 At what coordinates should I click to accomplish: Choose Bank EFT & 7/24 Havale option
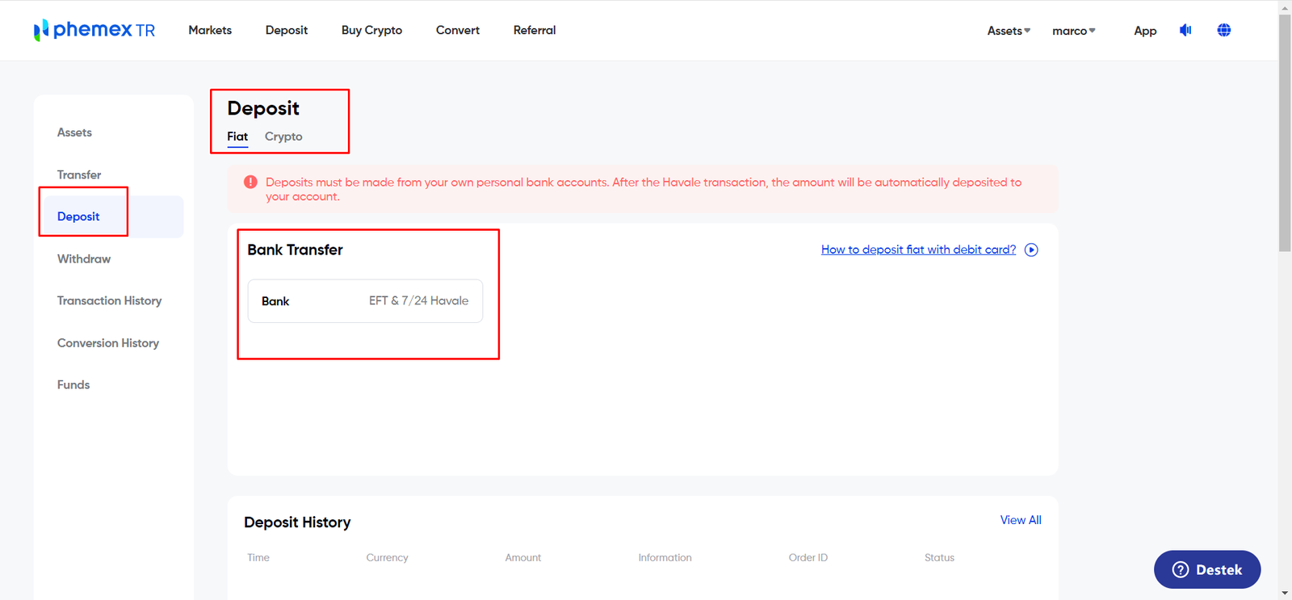coord(365,301)
